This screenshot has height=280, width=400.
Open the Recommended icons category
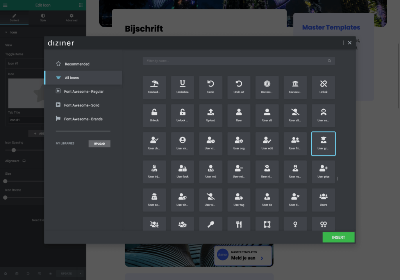tap(77, 64)
